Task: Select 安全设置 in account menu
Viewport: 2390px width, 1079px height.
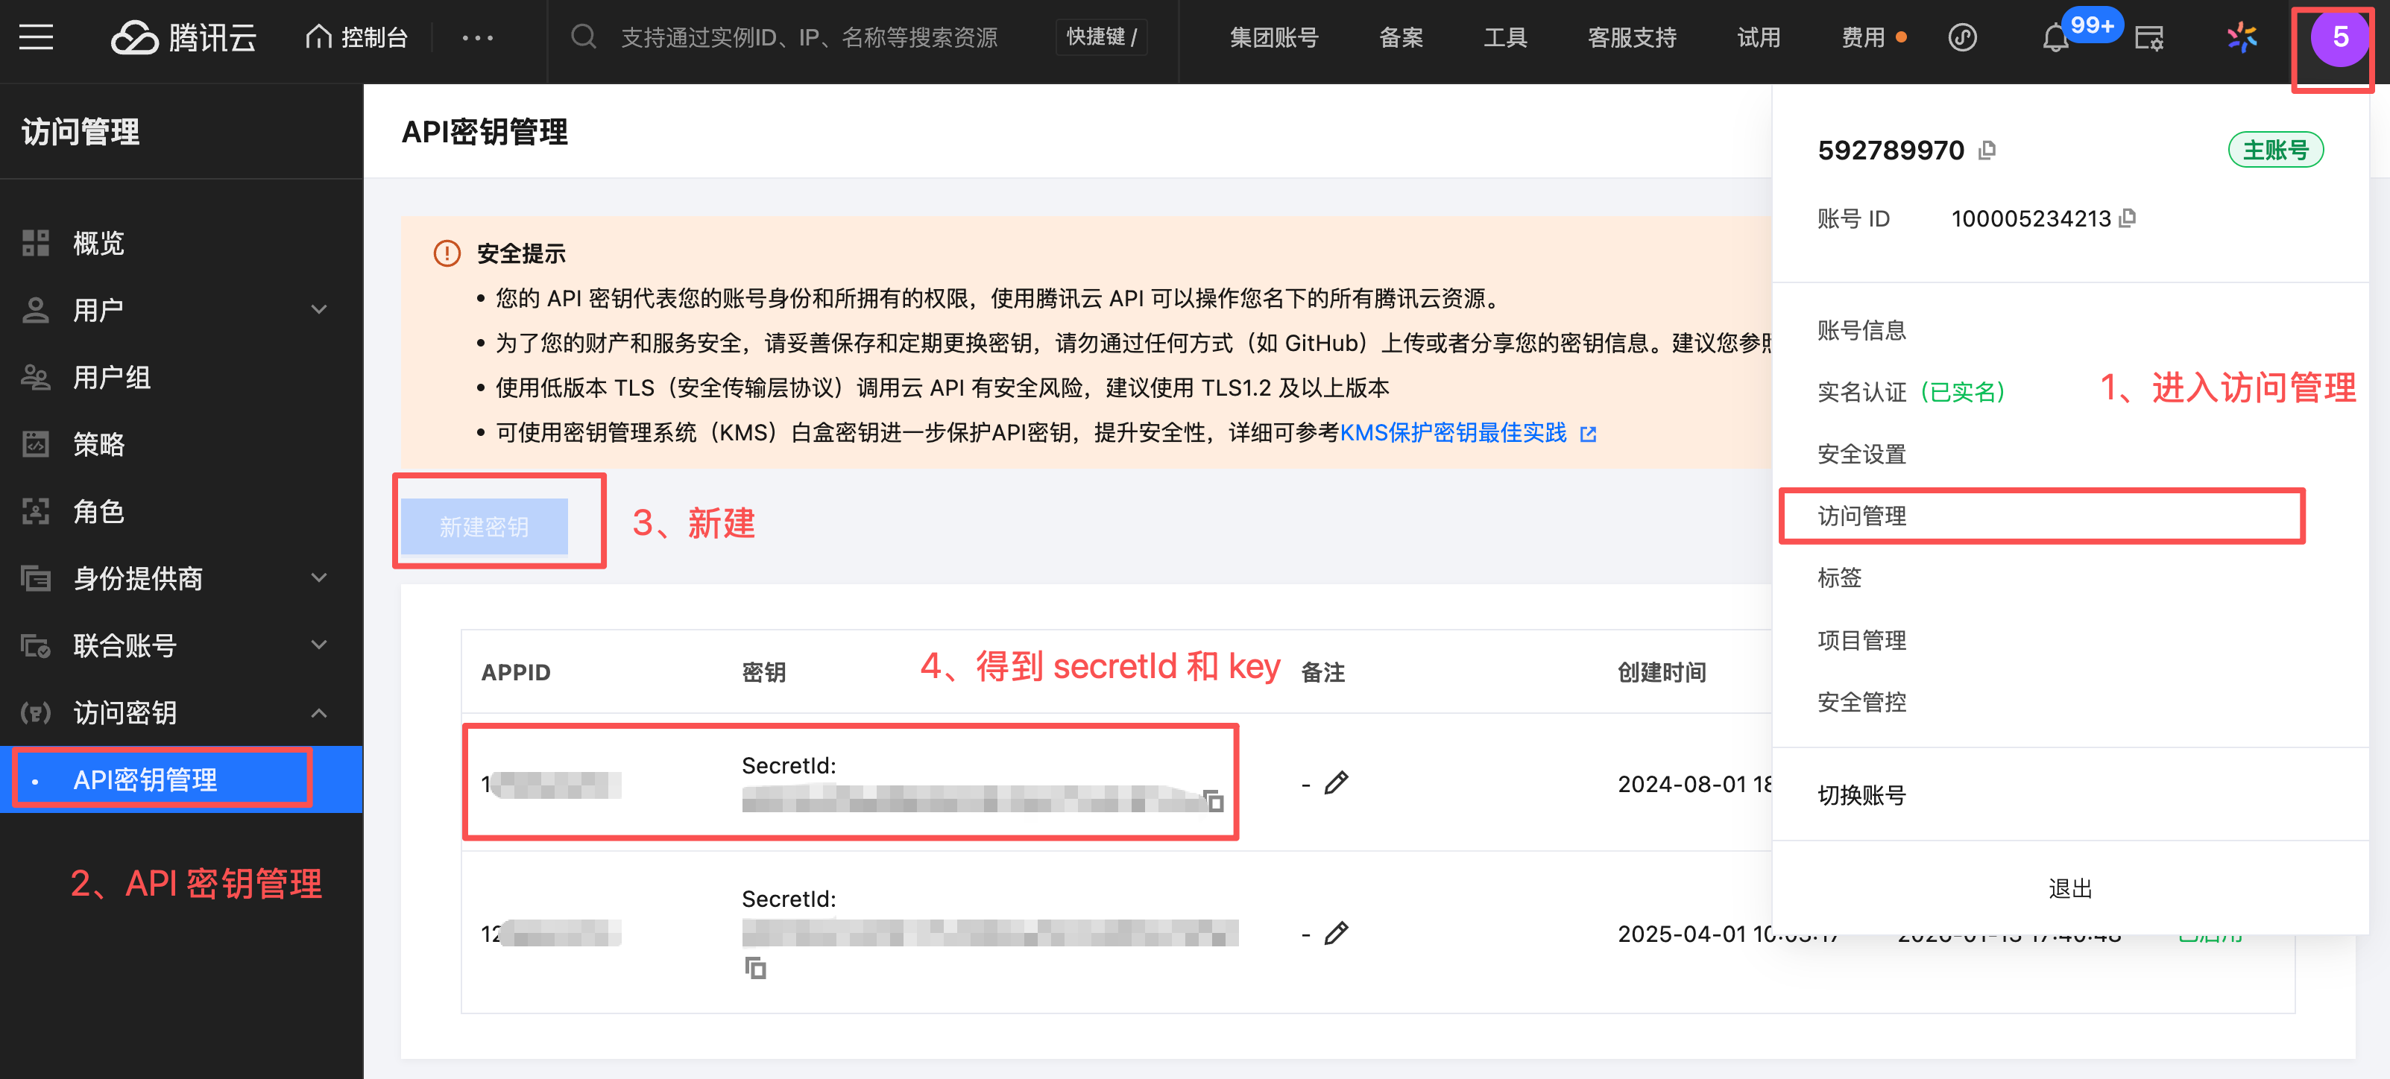Action: pos(1861,455)
